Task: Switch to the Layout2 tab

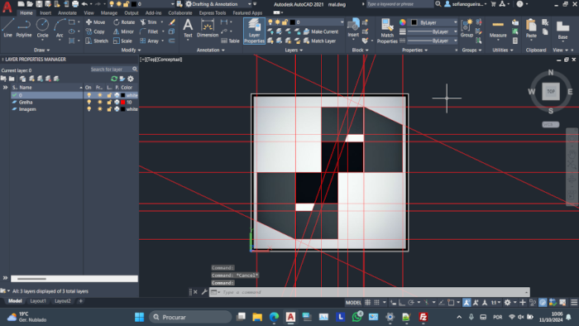Action: (x=62, y=301)
